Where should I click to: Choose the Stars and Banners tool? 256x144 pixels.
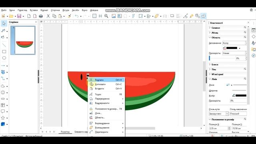click(3, 118)
